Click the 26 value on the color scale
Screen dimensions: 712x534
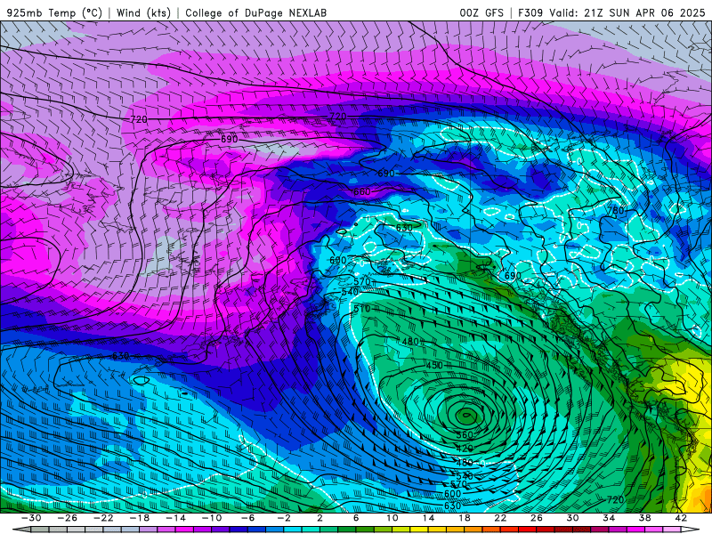click(x=537, y=518)
